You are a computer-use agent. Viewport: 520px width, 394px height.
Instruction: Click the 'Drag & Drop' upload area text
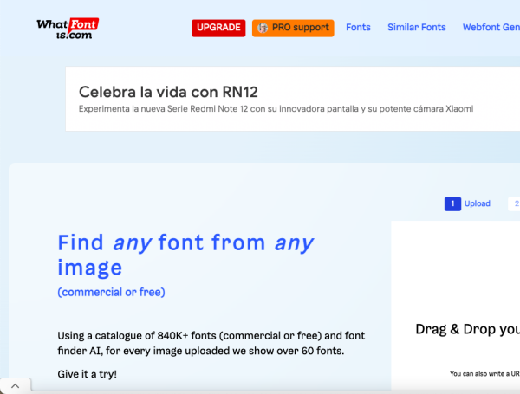[x=468, y=329]
